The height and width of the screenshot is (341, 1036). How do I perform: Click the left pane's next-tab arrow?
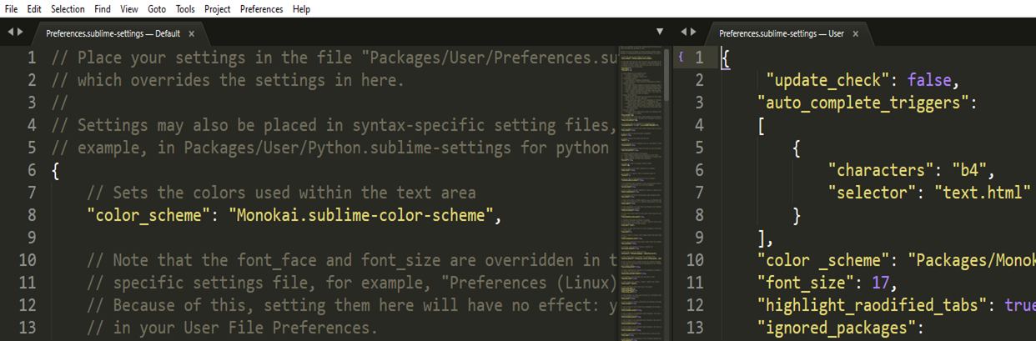21,33
